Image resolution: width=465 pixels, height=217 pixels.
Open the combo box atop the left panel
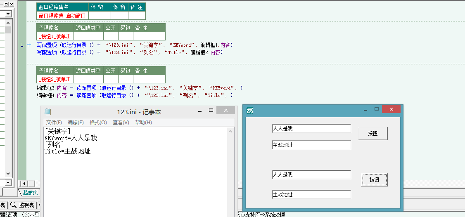(x=8, y=14)
